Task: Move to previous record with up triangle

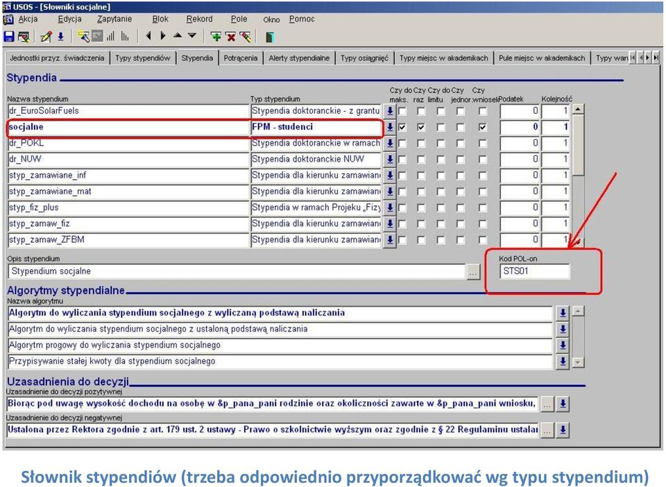Action: [x=178, y=35]
